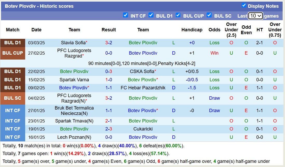
Task: Open CSKA Sofia team page
Action: coord(142,71)
